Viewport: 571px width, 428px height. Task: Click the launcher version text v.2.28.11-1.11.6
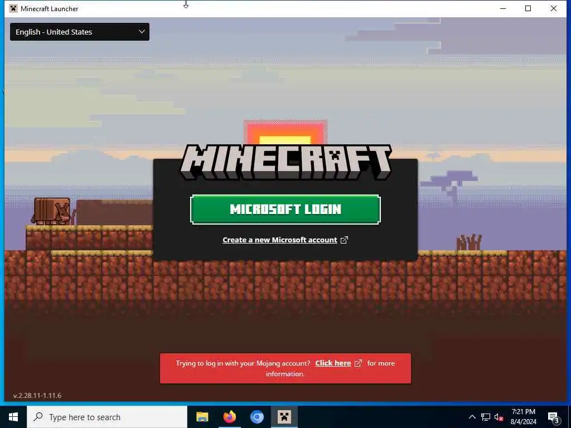click(x=37, y=396)
